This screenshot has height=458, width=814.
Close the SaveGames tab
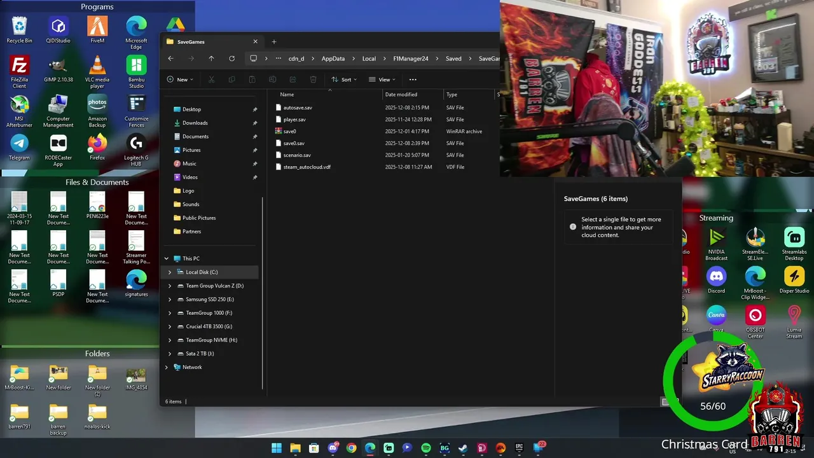pyautogui.click(x=255, y=42)
